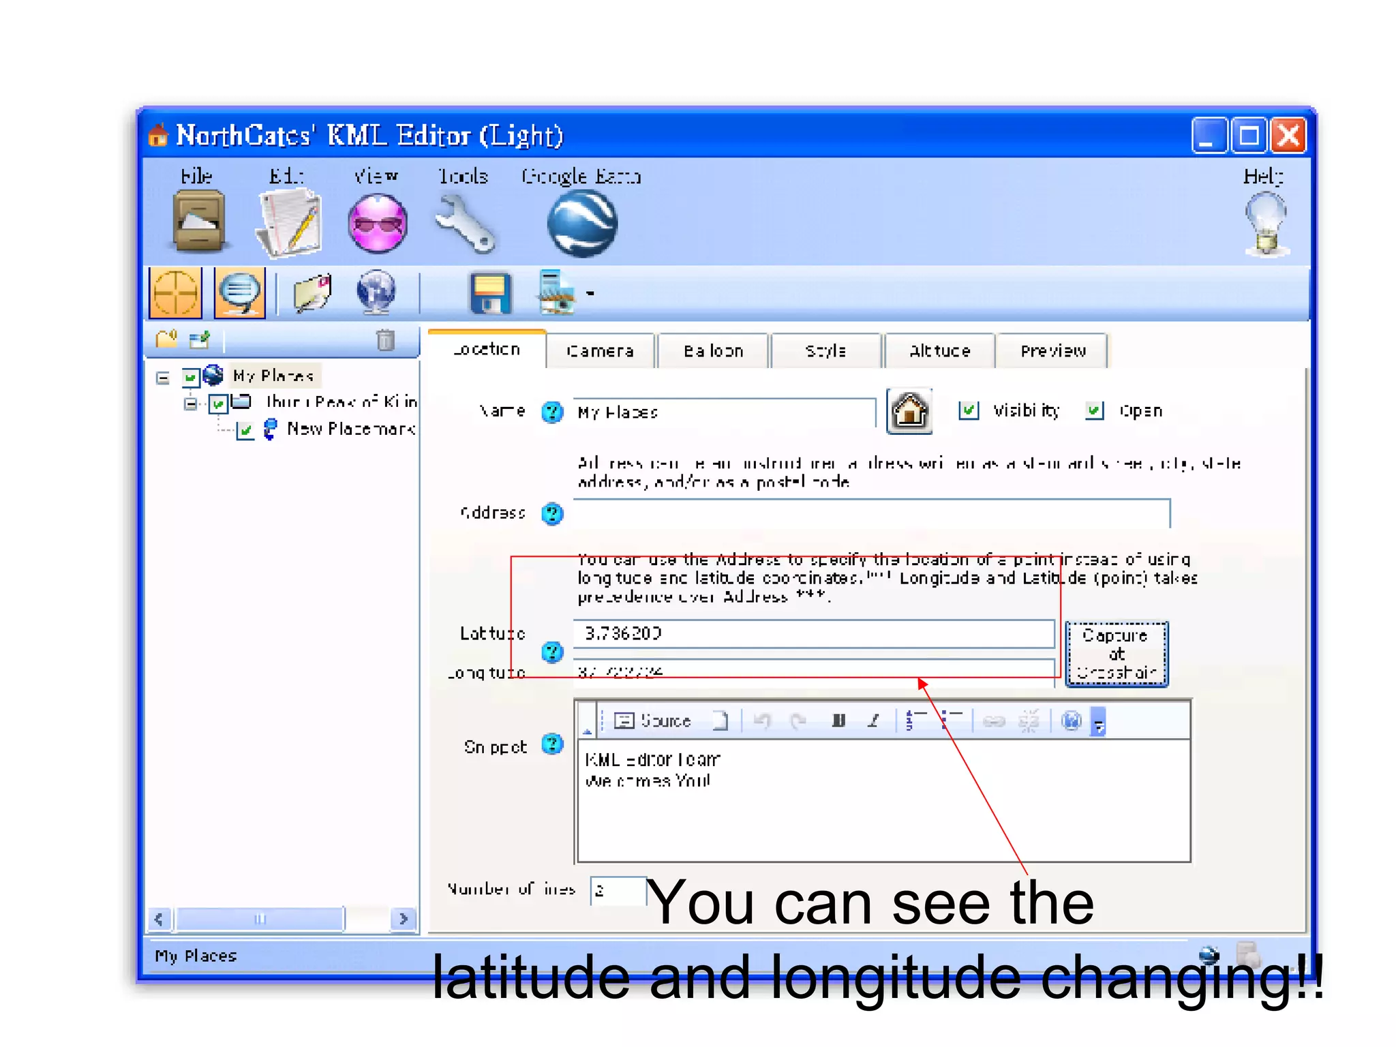Collapse the My Places tree node

(x=162, y=378)
